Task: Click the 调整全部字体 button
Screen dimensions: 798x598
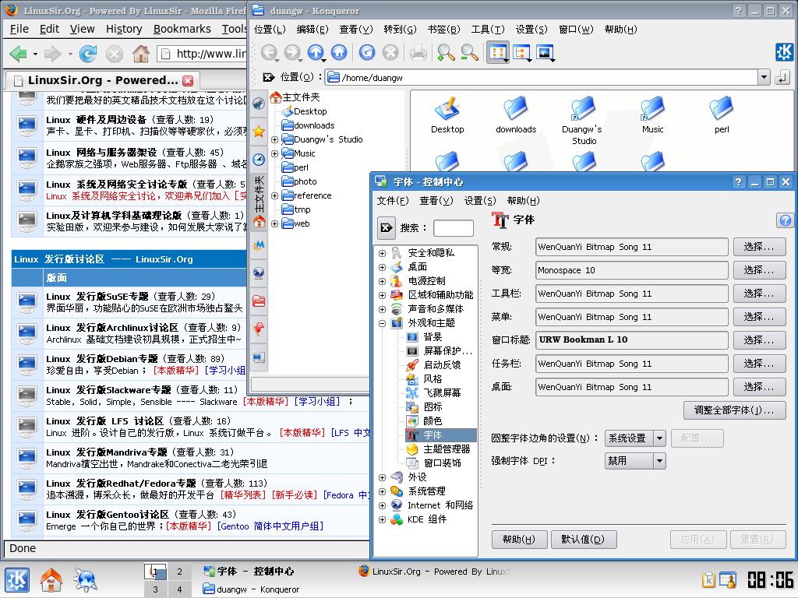Action: 734,410
